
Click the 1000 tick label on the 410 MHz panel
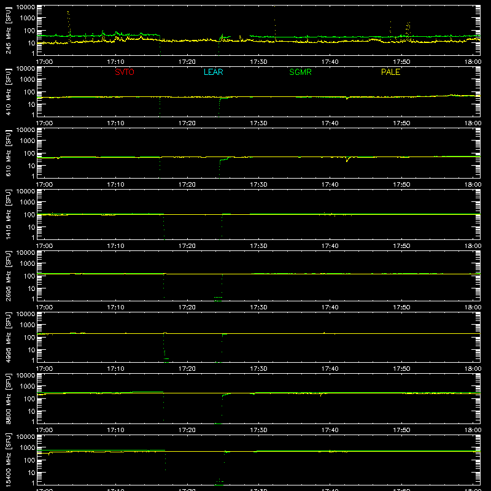point(28,79)
